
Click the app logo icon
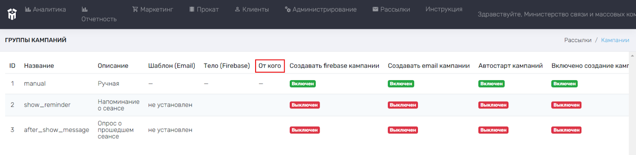12,14
